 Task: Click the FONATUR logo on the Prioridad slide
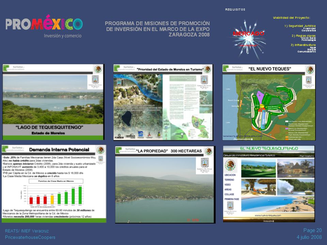pos(119,137)
